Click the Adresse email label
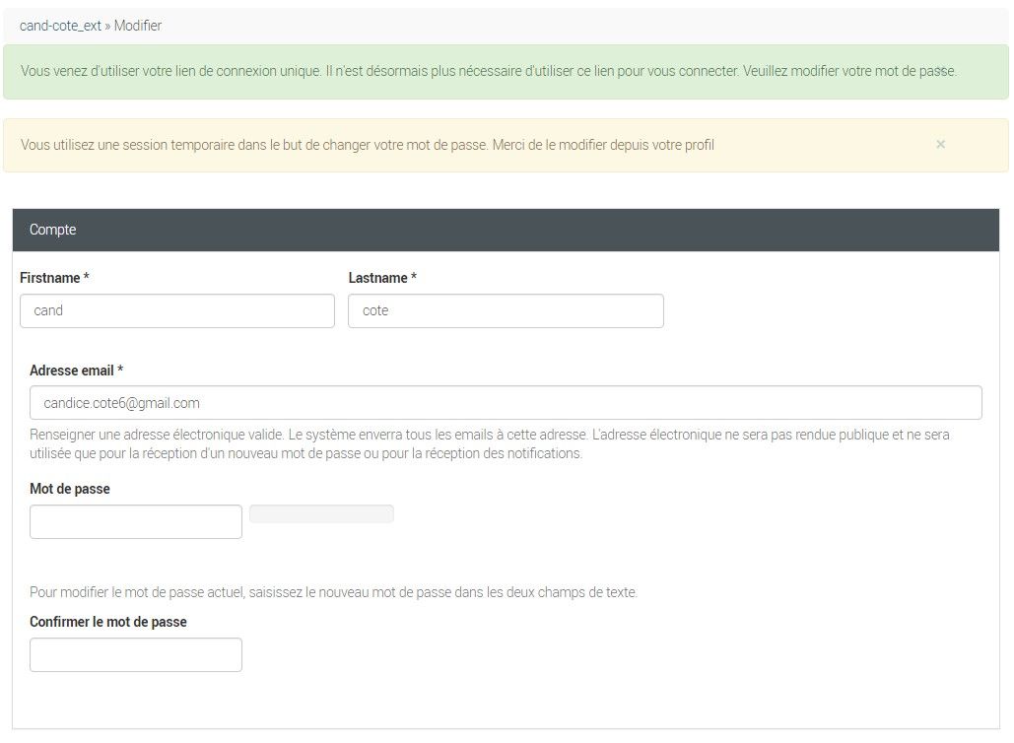Screen dimensions: 1014x743 coord(71,371)
